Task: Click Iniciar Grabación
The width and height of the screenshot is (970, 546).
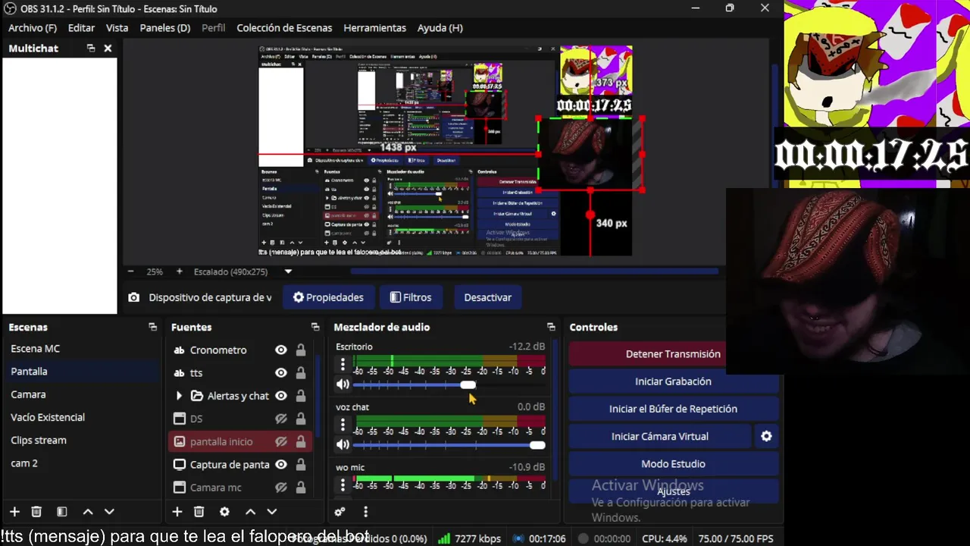Action: [673, 381]
